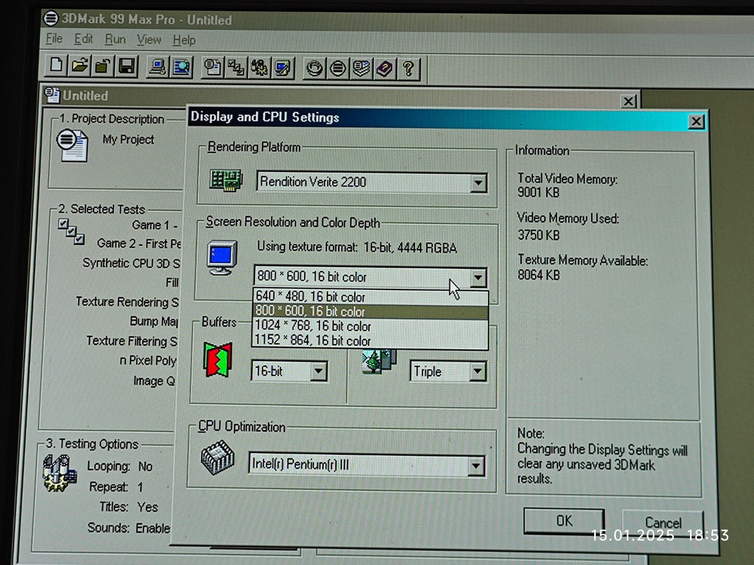Click the ring-shaped run benchmark toolbar icon
The width and height of the screenshot is (754, 565).
click(314, 68)
